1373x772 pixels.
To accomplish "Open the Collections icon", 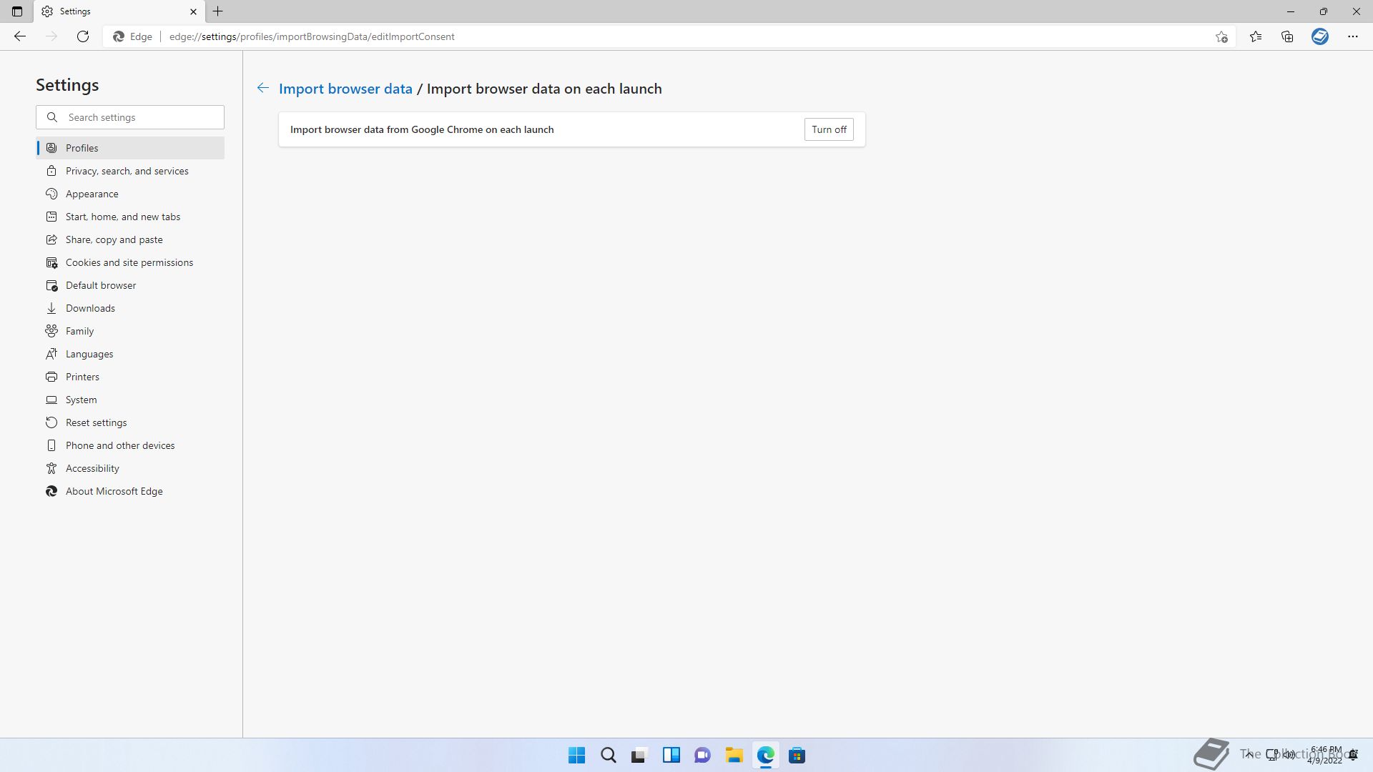I will pos(1287,36).
